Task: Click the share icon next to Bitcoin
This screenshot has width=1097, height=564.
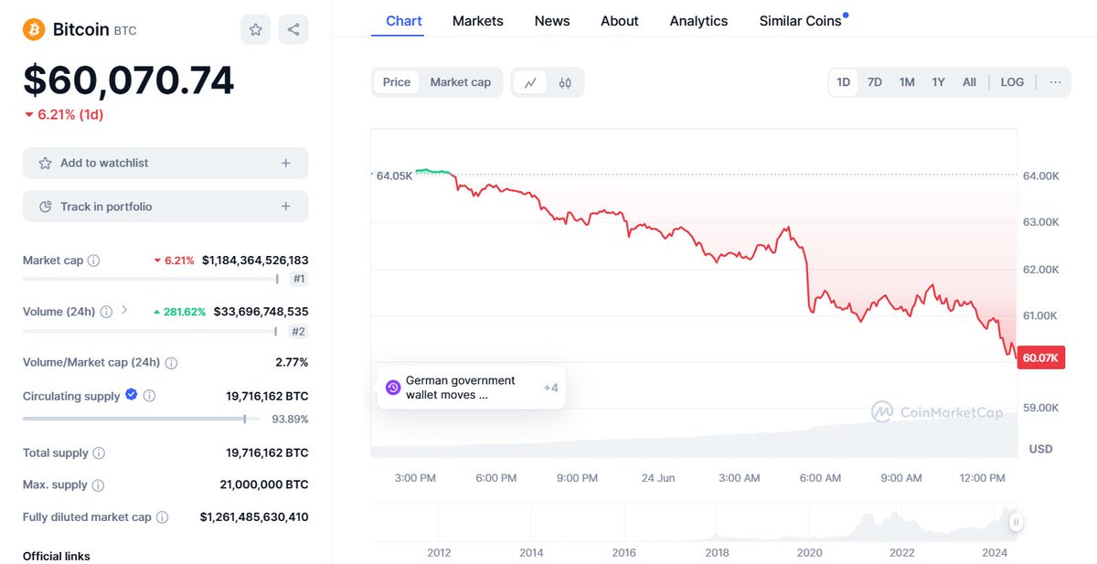Action: point(293,30)
